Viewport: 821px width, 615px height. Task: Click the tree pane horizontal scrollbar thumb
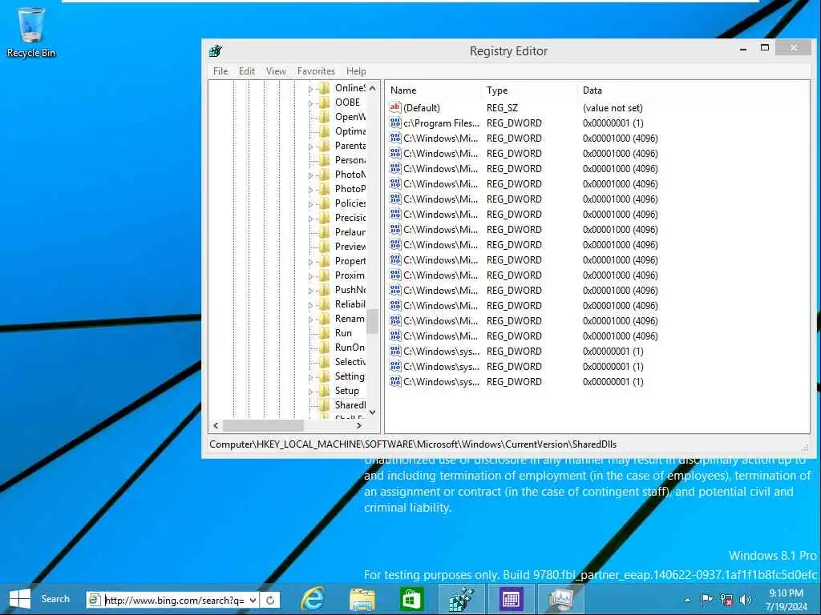263,426
